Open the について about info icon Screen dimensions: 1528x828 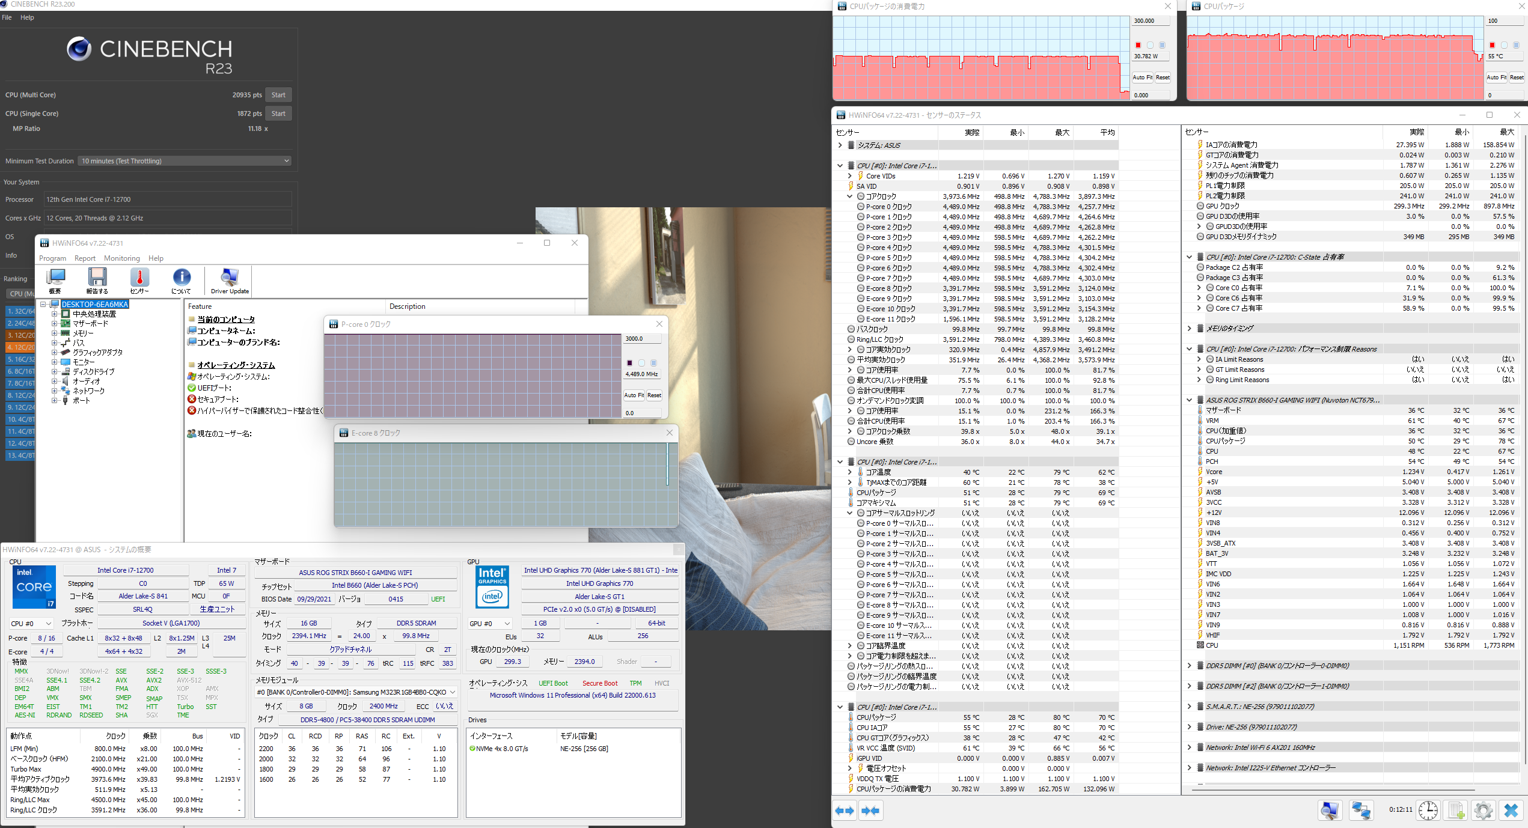point(182,281)
